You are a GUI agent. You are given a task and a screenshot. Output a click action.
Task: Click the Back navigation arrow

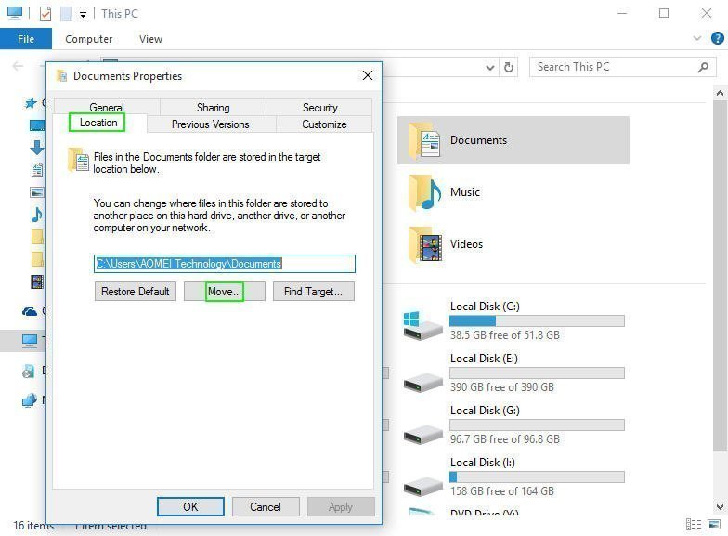click(x=18, y=67)
